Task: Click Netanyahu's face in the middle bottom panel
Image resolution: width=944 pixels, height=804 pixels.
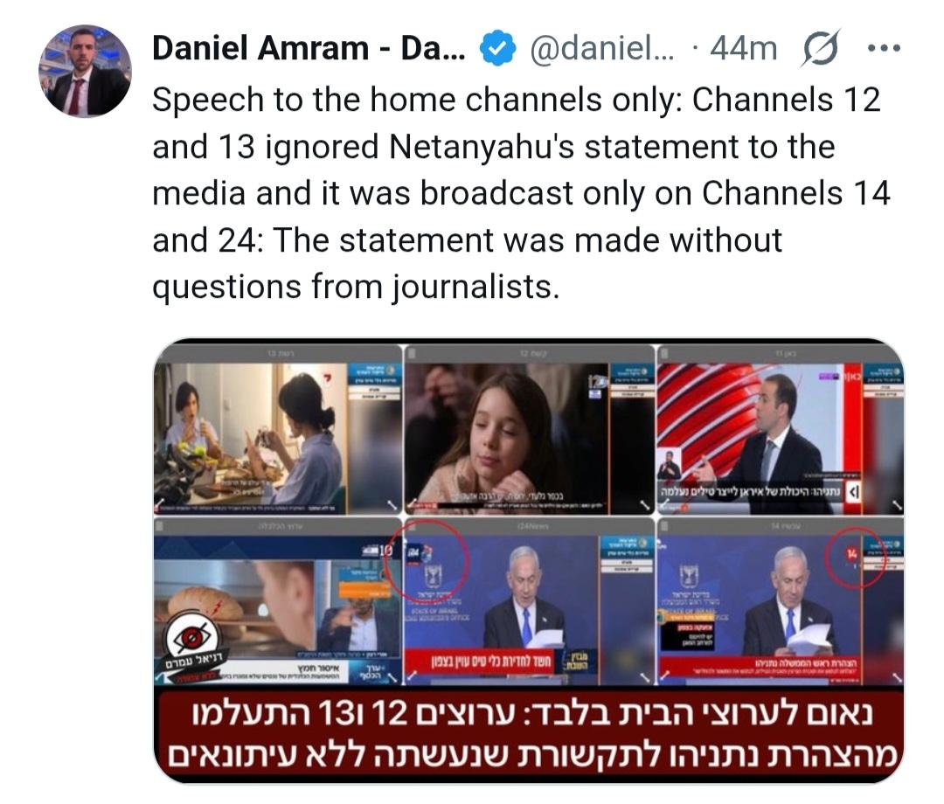Action: (525, 573)
